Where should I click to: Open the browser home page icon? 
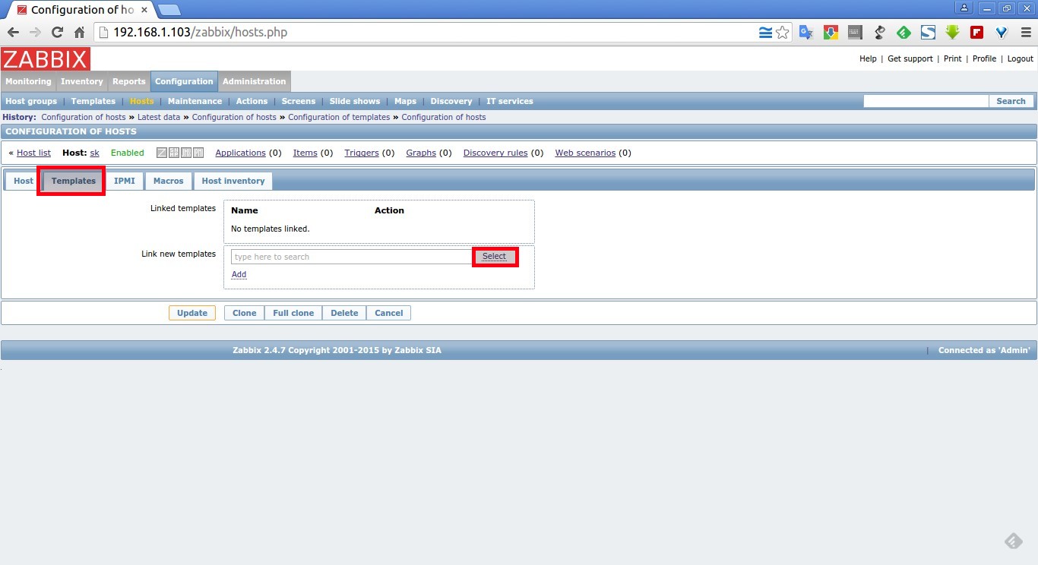pos(79,32)
